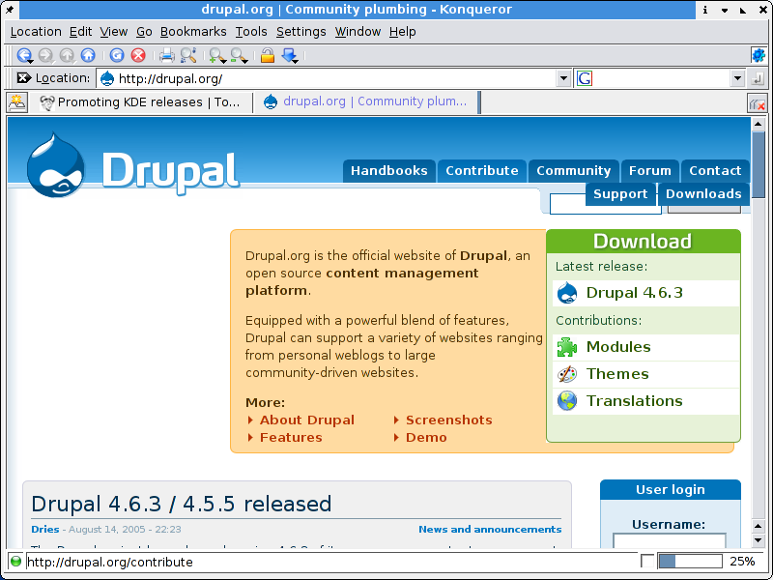This screenshot has height=580, width=773.
Task: Increase font size with zoom-in magnifier
Action: tap(217, 55)
